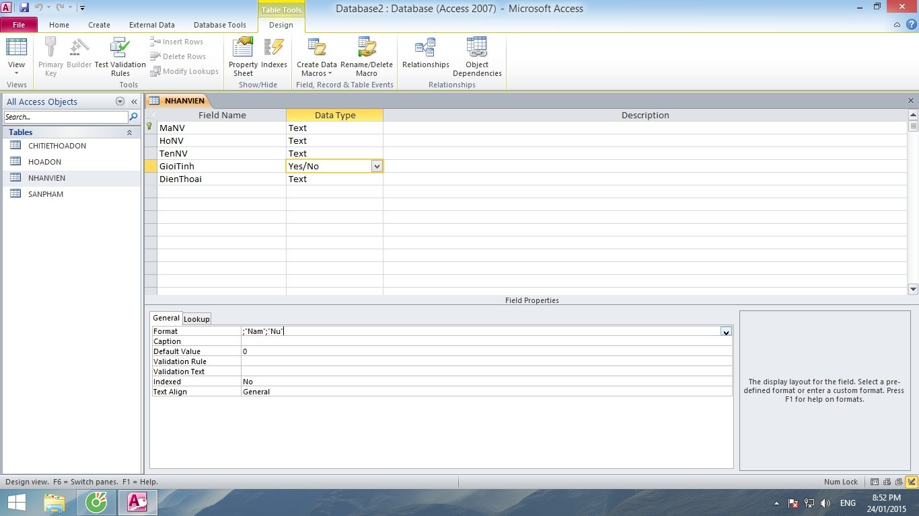919x516 pixels.
Task: Open the Property Sheet pane
Action: click(x=243, y=56)
